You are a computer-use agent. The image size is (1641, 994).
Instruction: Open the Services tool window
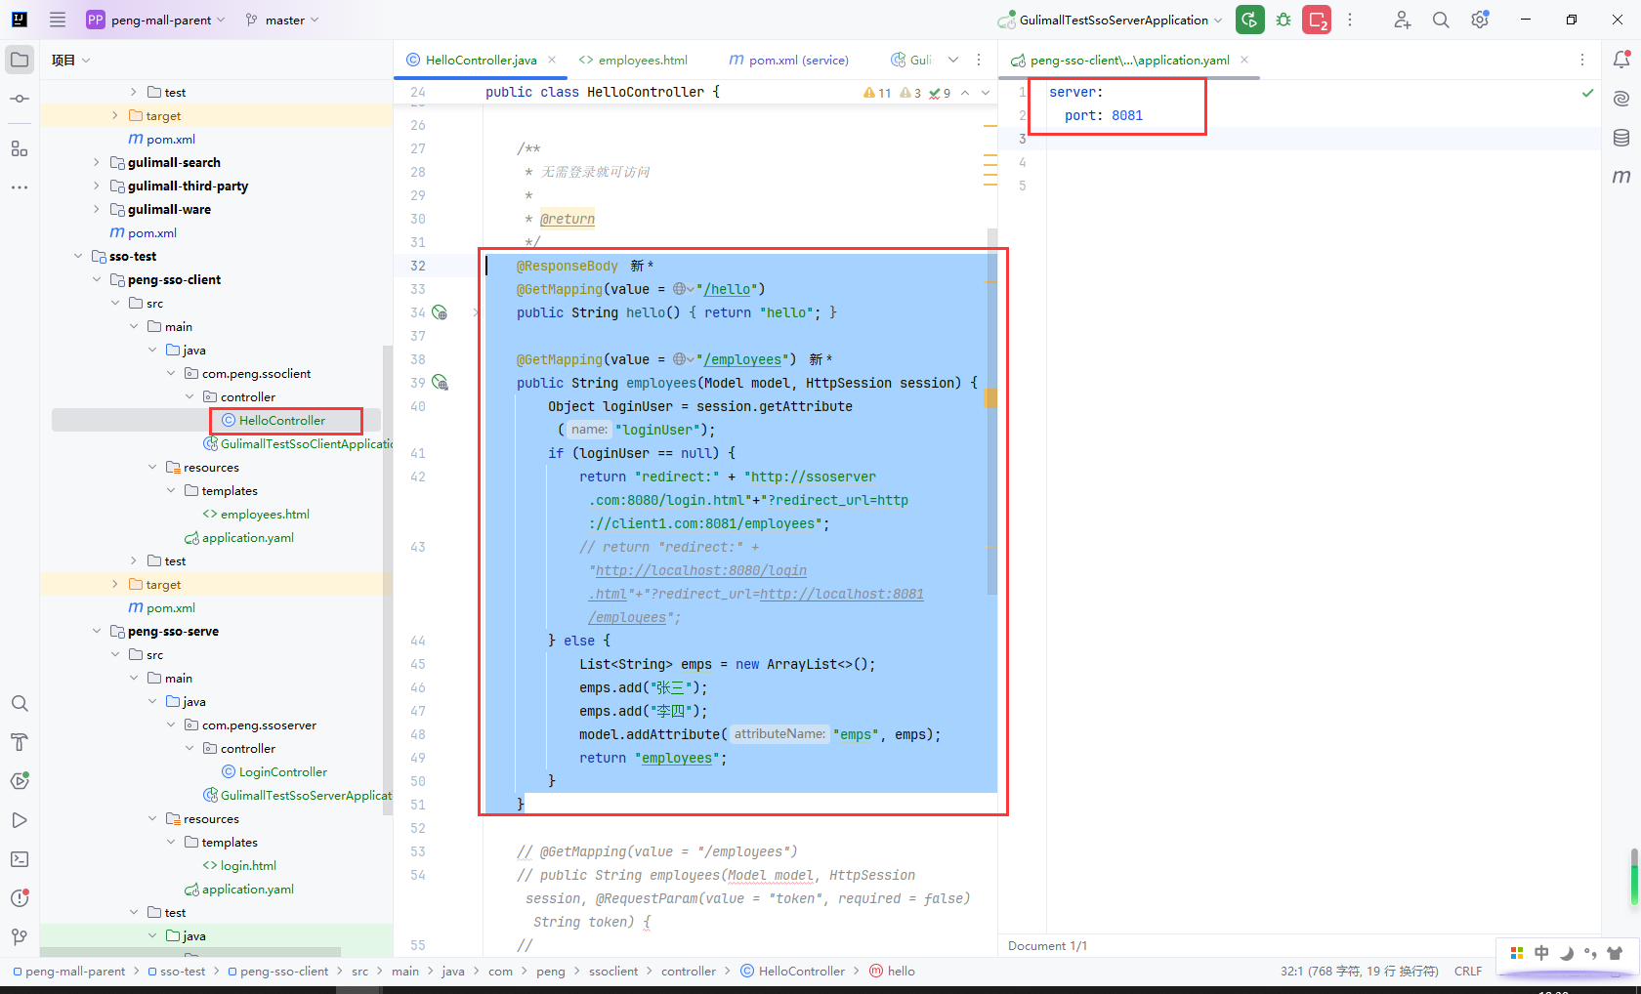coord(20,781)
